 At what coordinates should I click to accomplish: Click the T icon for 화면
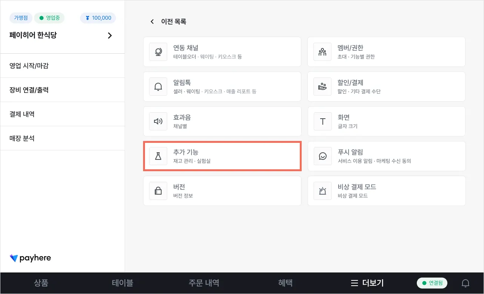(322, 121)
